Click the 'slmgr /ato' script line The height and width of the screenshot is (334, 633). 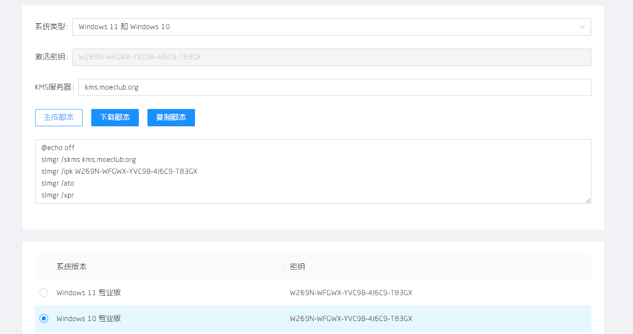(x=58, y=183)
